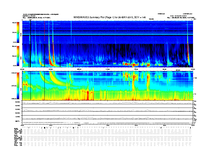Screen dimensions: 208x161
Task: Select the -120.00 label on TNR scale
Action: (x=14, y=73)
